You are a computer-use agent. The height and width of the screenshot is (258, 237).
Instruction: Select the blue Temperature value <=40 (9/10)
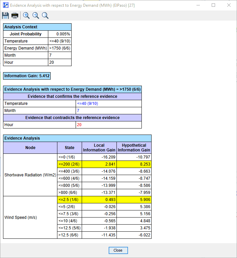[x=88, y=104]
